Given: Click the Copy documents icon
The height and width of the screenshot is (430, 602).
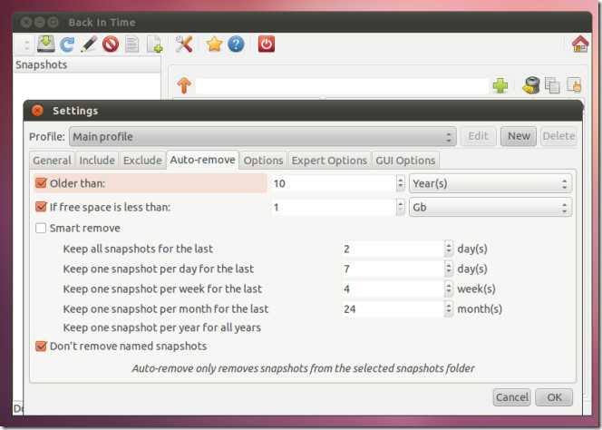Looking at the screenshot, I should pos(552,85).
